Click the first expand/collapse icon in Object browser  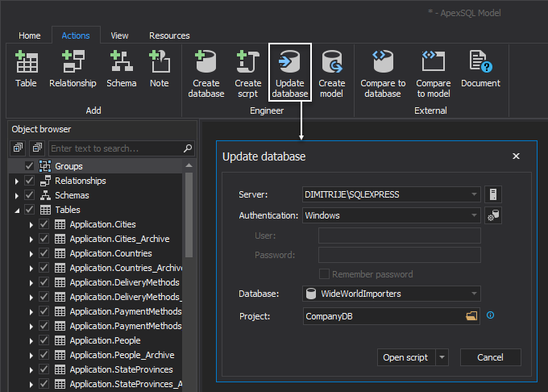pyautogui.click(x=18, y=148)
